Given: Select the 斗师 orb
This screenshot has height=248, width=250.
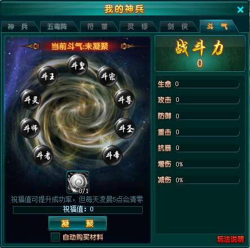Looking at the screenshot, I should pos(30,129).
